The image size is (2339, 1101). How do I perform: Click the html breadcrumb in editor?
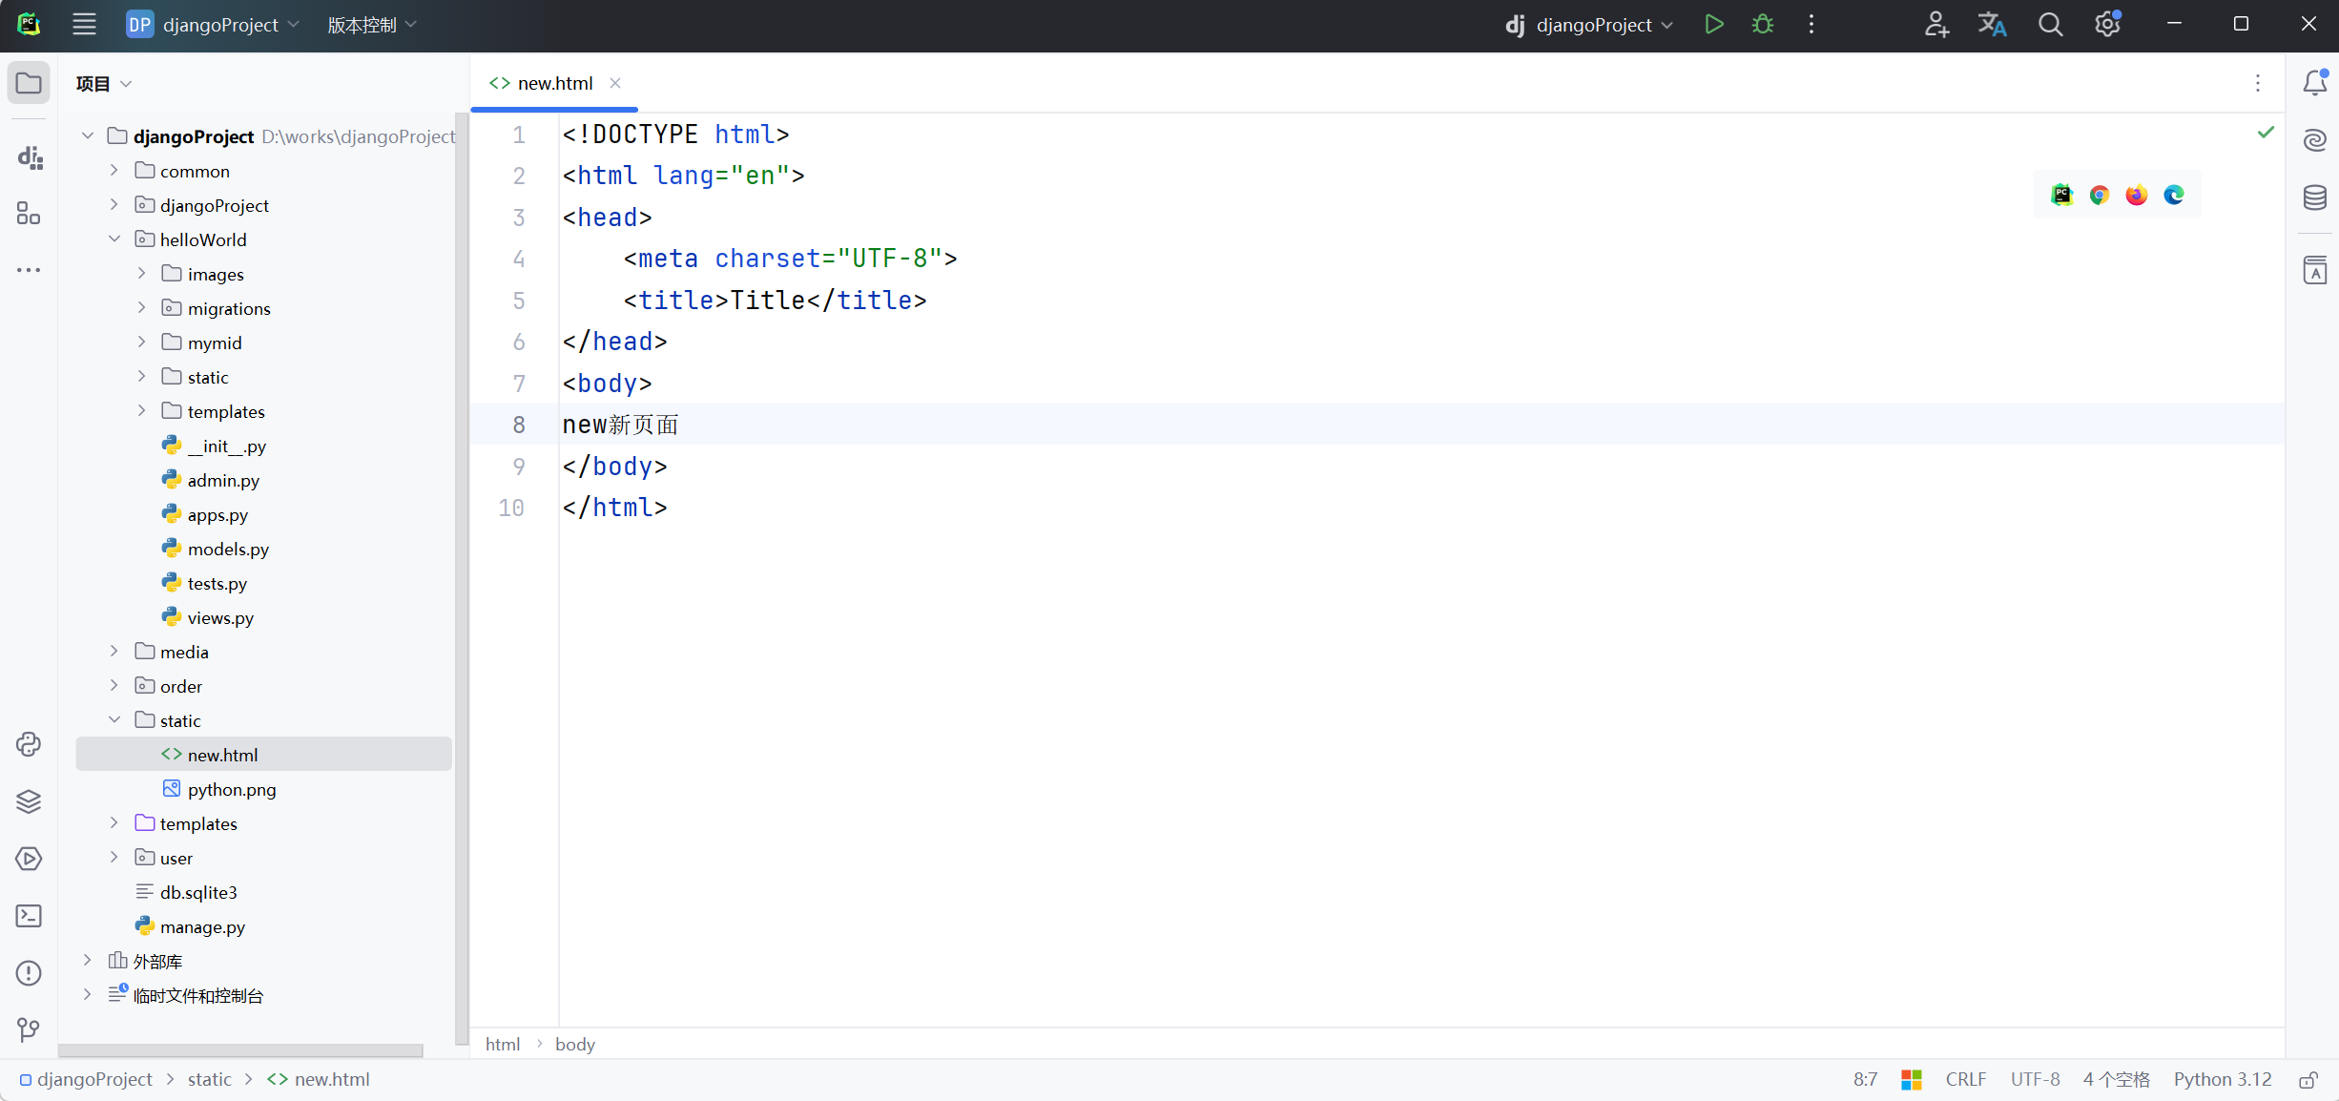coord(503,1044)
